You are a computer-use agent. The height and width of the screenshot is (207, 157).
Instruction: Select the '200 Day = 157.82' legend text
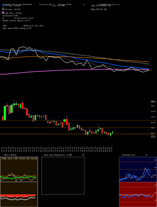tap(13, 13)
